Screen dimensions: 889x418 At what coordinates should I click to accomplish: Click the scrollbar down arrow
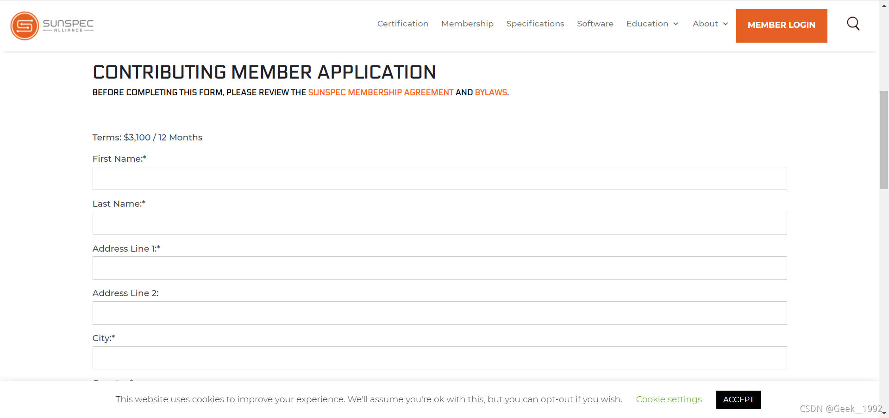click(x=884, y=413)
